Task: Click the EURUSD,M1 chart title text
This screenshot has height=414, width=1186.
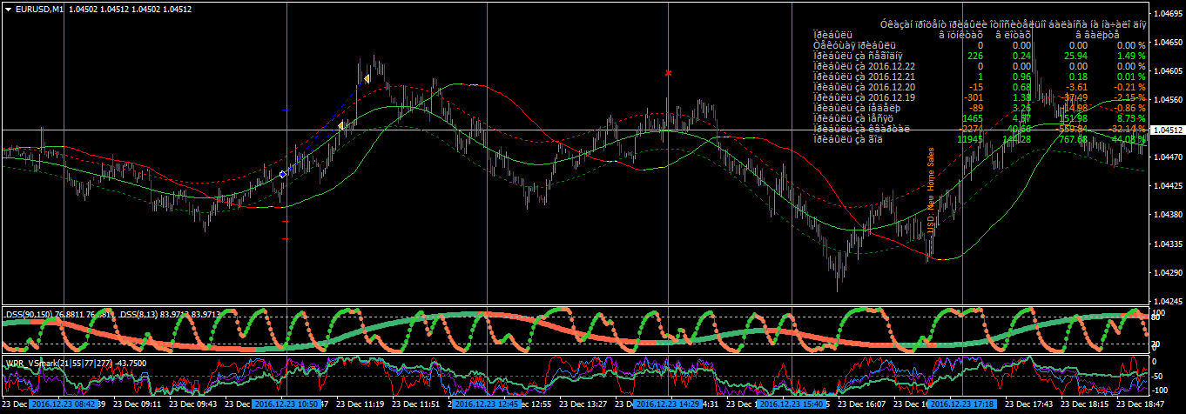Action: click(x=40, y=9)
